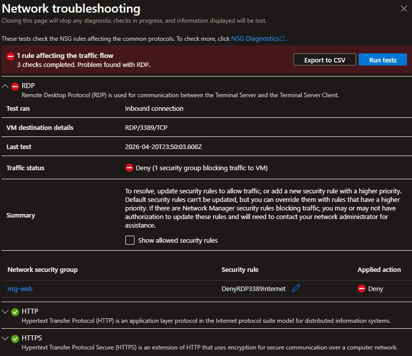Image resolution: width=412 pixels, height=356 pixels.
Task: Click the HTTP section title
Action: (x=30, y=311)
